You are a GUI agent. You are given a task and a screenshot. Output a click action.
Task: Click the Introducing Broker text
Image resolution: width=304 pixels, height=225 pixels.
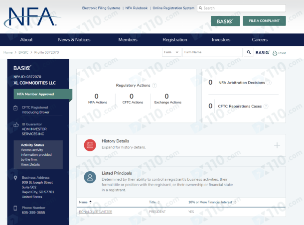click(x=35, y=112)
